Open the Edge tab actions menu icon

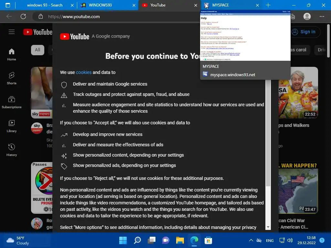click(8, 5)
